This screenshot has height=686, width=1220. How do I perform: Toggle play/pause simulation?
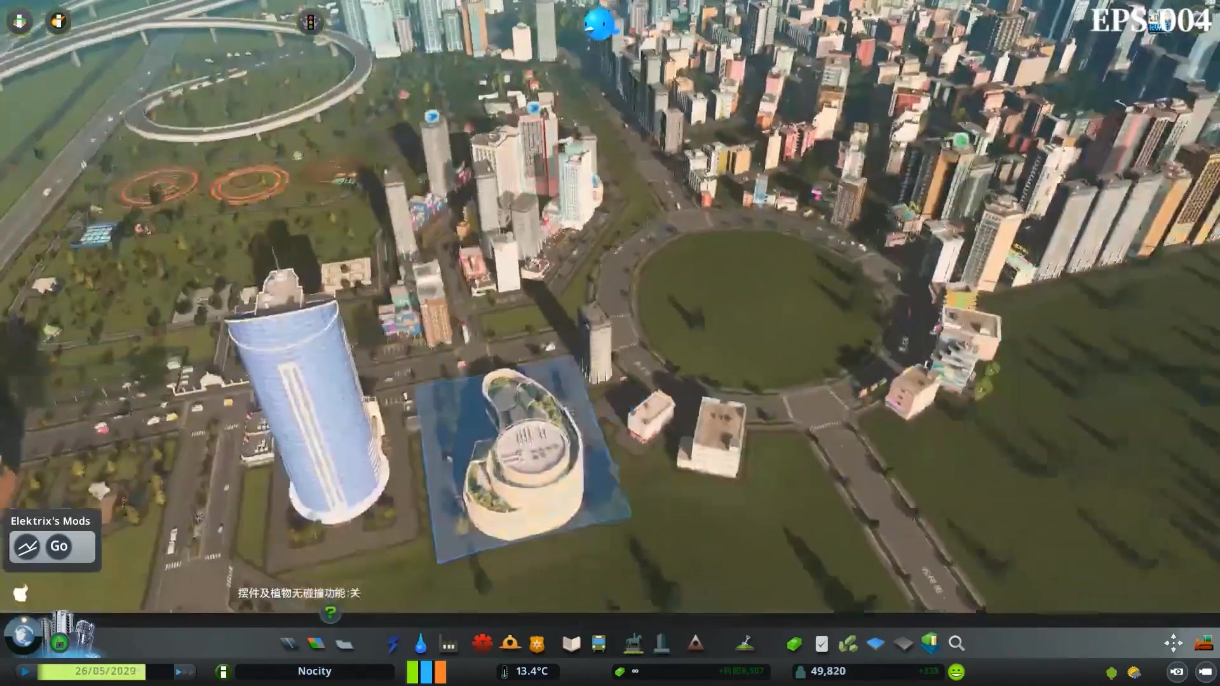point(25,671)
